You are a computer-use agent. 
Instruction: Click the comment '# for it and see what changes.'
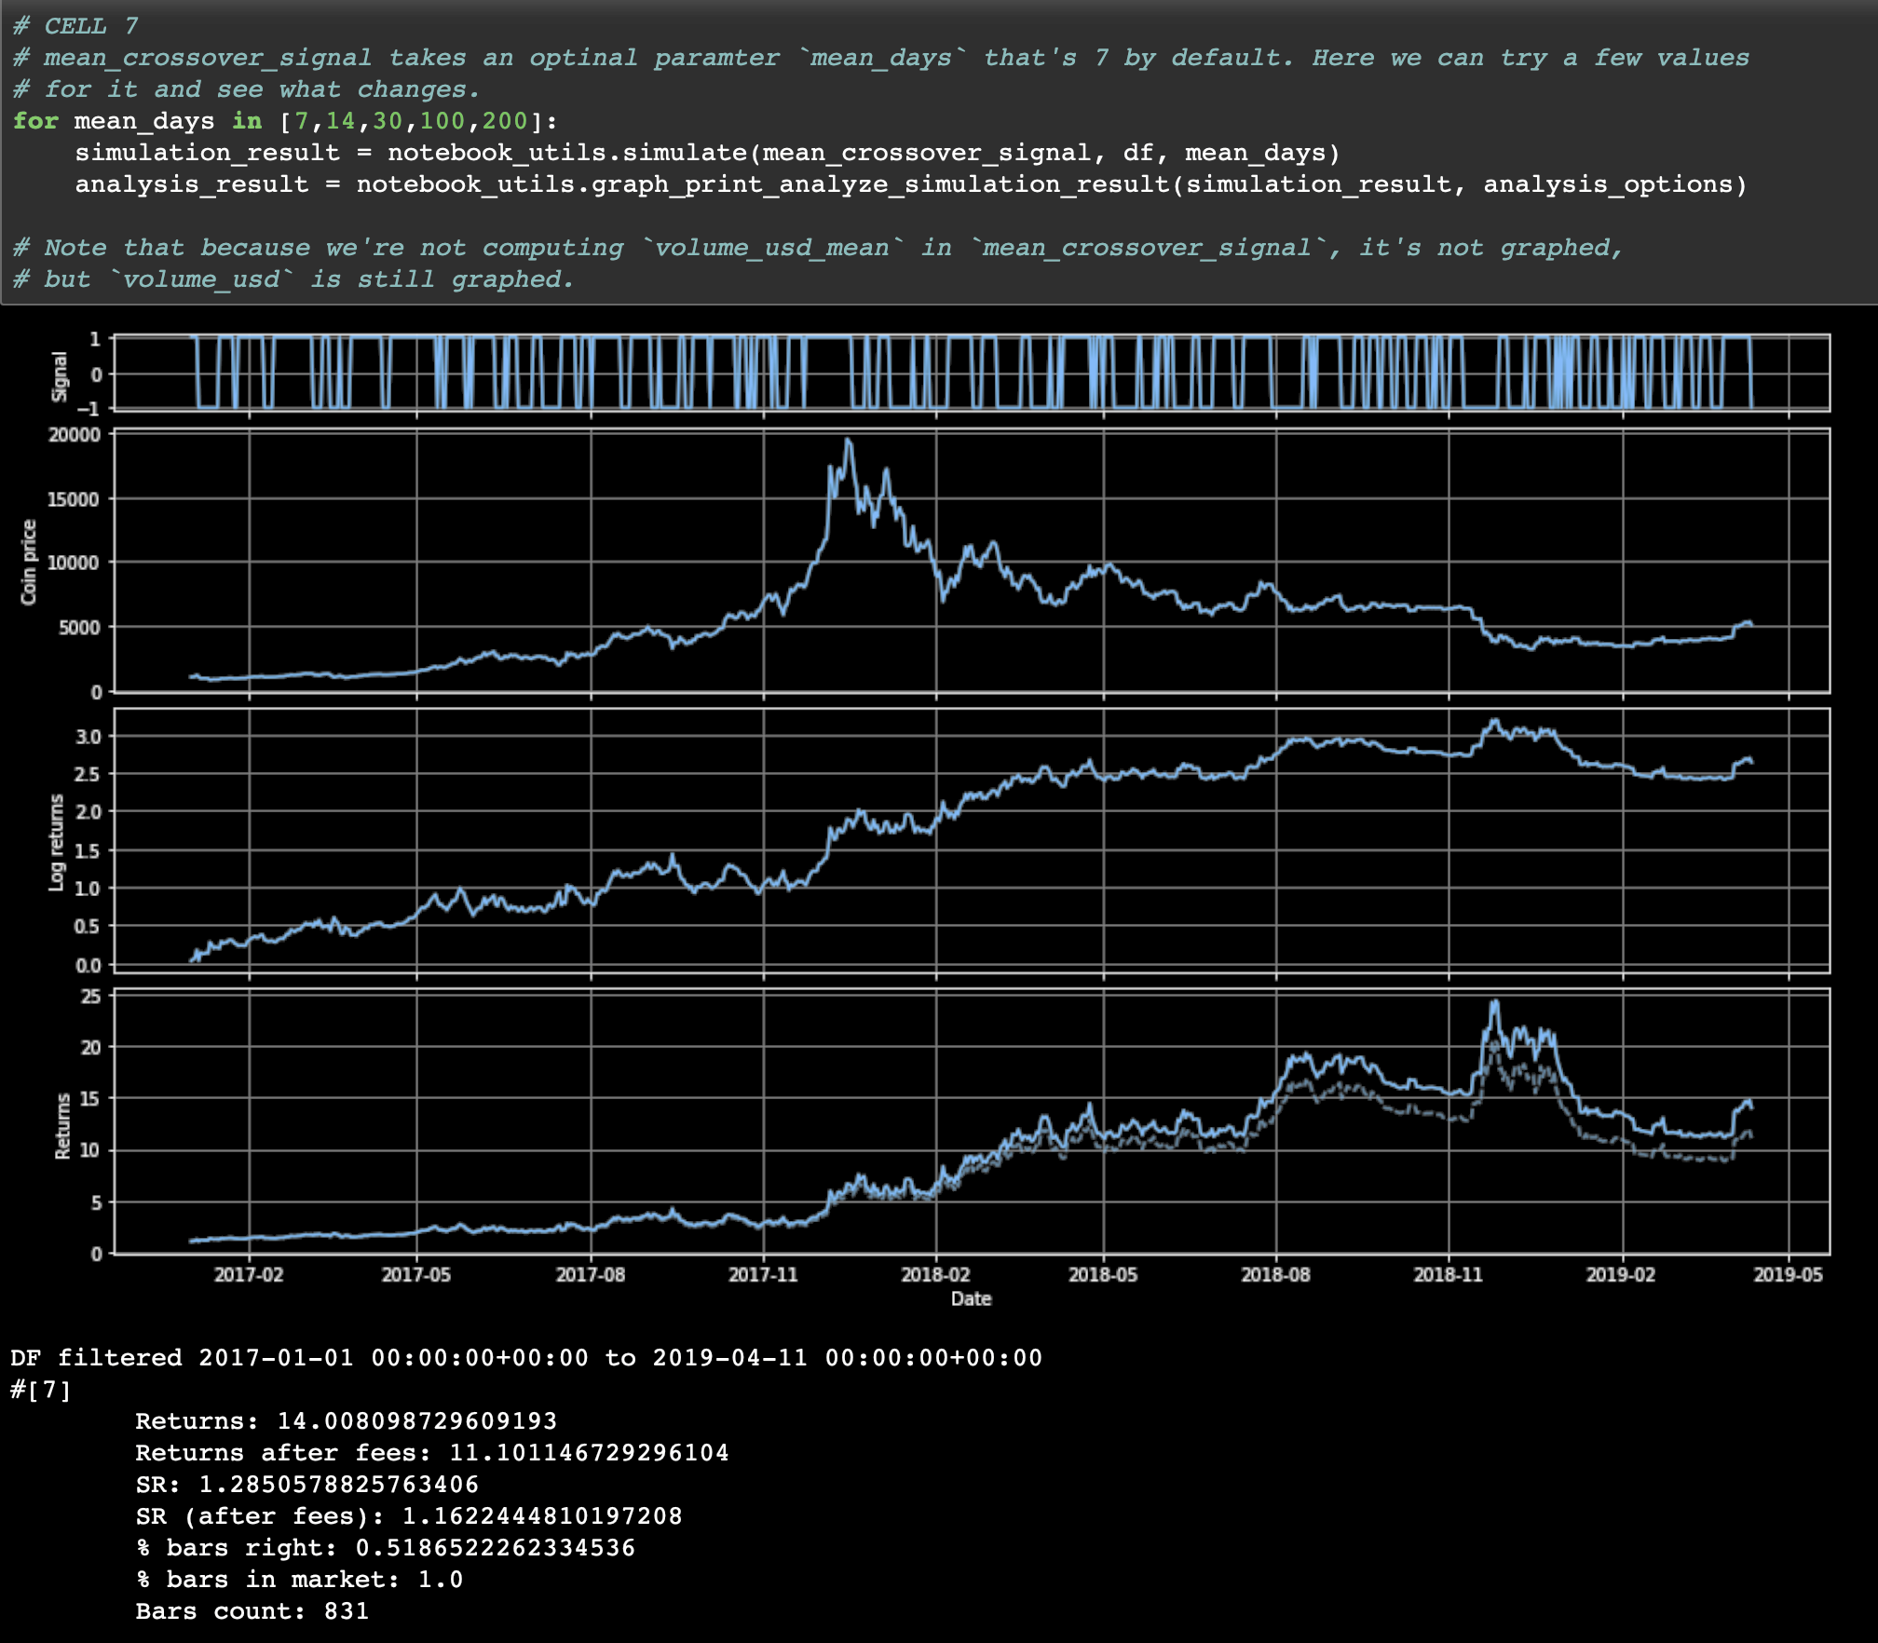(246, 89)
